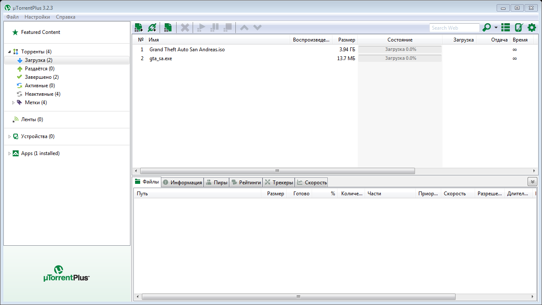Open the Справка menu

tap(66, 17)
